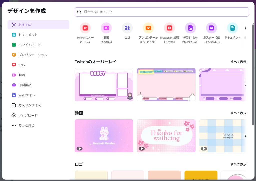Image resolution: width=256 pixels, height=181 pixels.
Task: Select the ロゴ format icon
Action: coord(127,28)
